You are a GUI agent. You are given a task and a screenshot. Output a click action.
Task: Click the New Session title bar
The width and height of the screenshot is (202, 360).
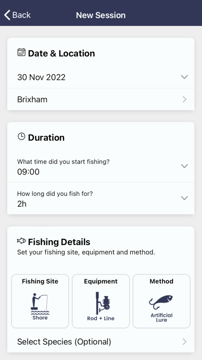(101, 15)
